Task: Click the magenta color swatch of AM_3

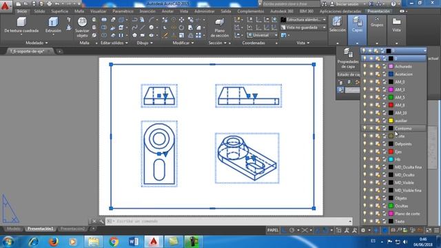Action: [x=391, y=90]
